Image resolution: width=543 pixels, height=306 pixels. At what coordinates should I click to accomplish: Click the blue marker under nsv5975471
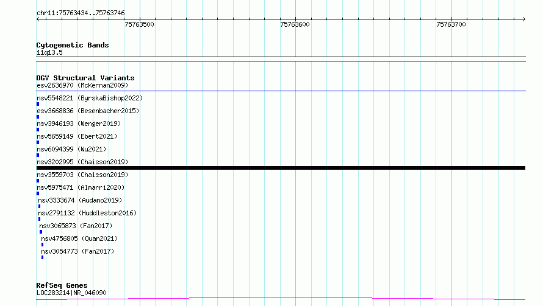click(x=38, y=193)
